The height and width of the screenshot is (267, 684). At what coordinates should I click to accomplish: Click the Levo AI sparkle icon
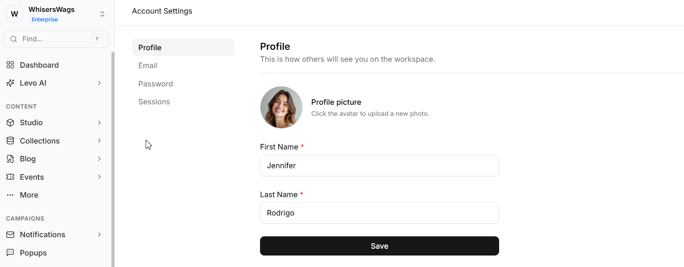click(x=10, y=83)
